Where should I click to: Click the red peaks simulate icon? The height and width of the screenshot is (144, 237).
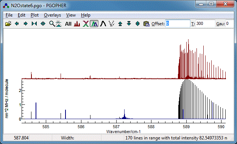[77, 24]
